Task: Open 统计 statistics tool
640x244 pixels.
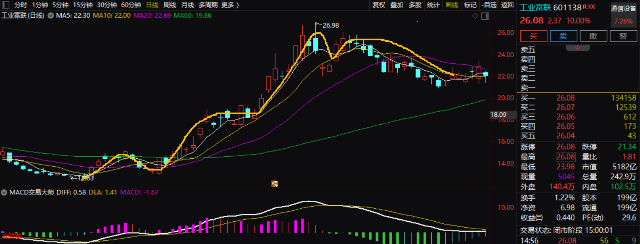Action: [x=433, y=5]
